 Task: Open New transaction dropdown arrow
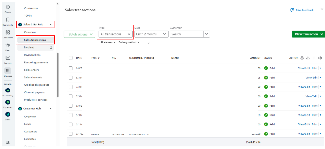pos(322,34)
